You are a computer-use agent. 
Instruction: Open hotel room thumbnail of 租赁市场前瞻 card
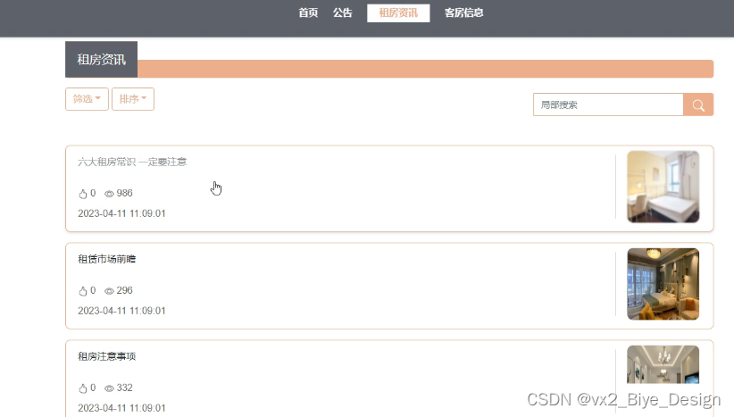click(x=663, y=284)
